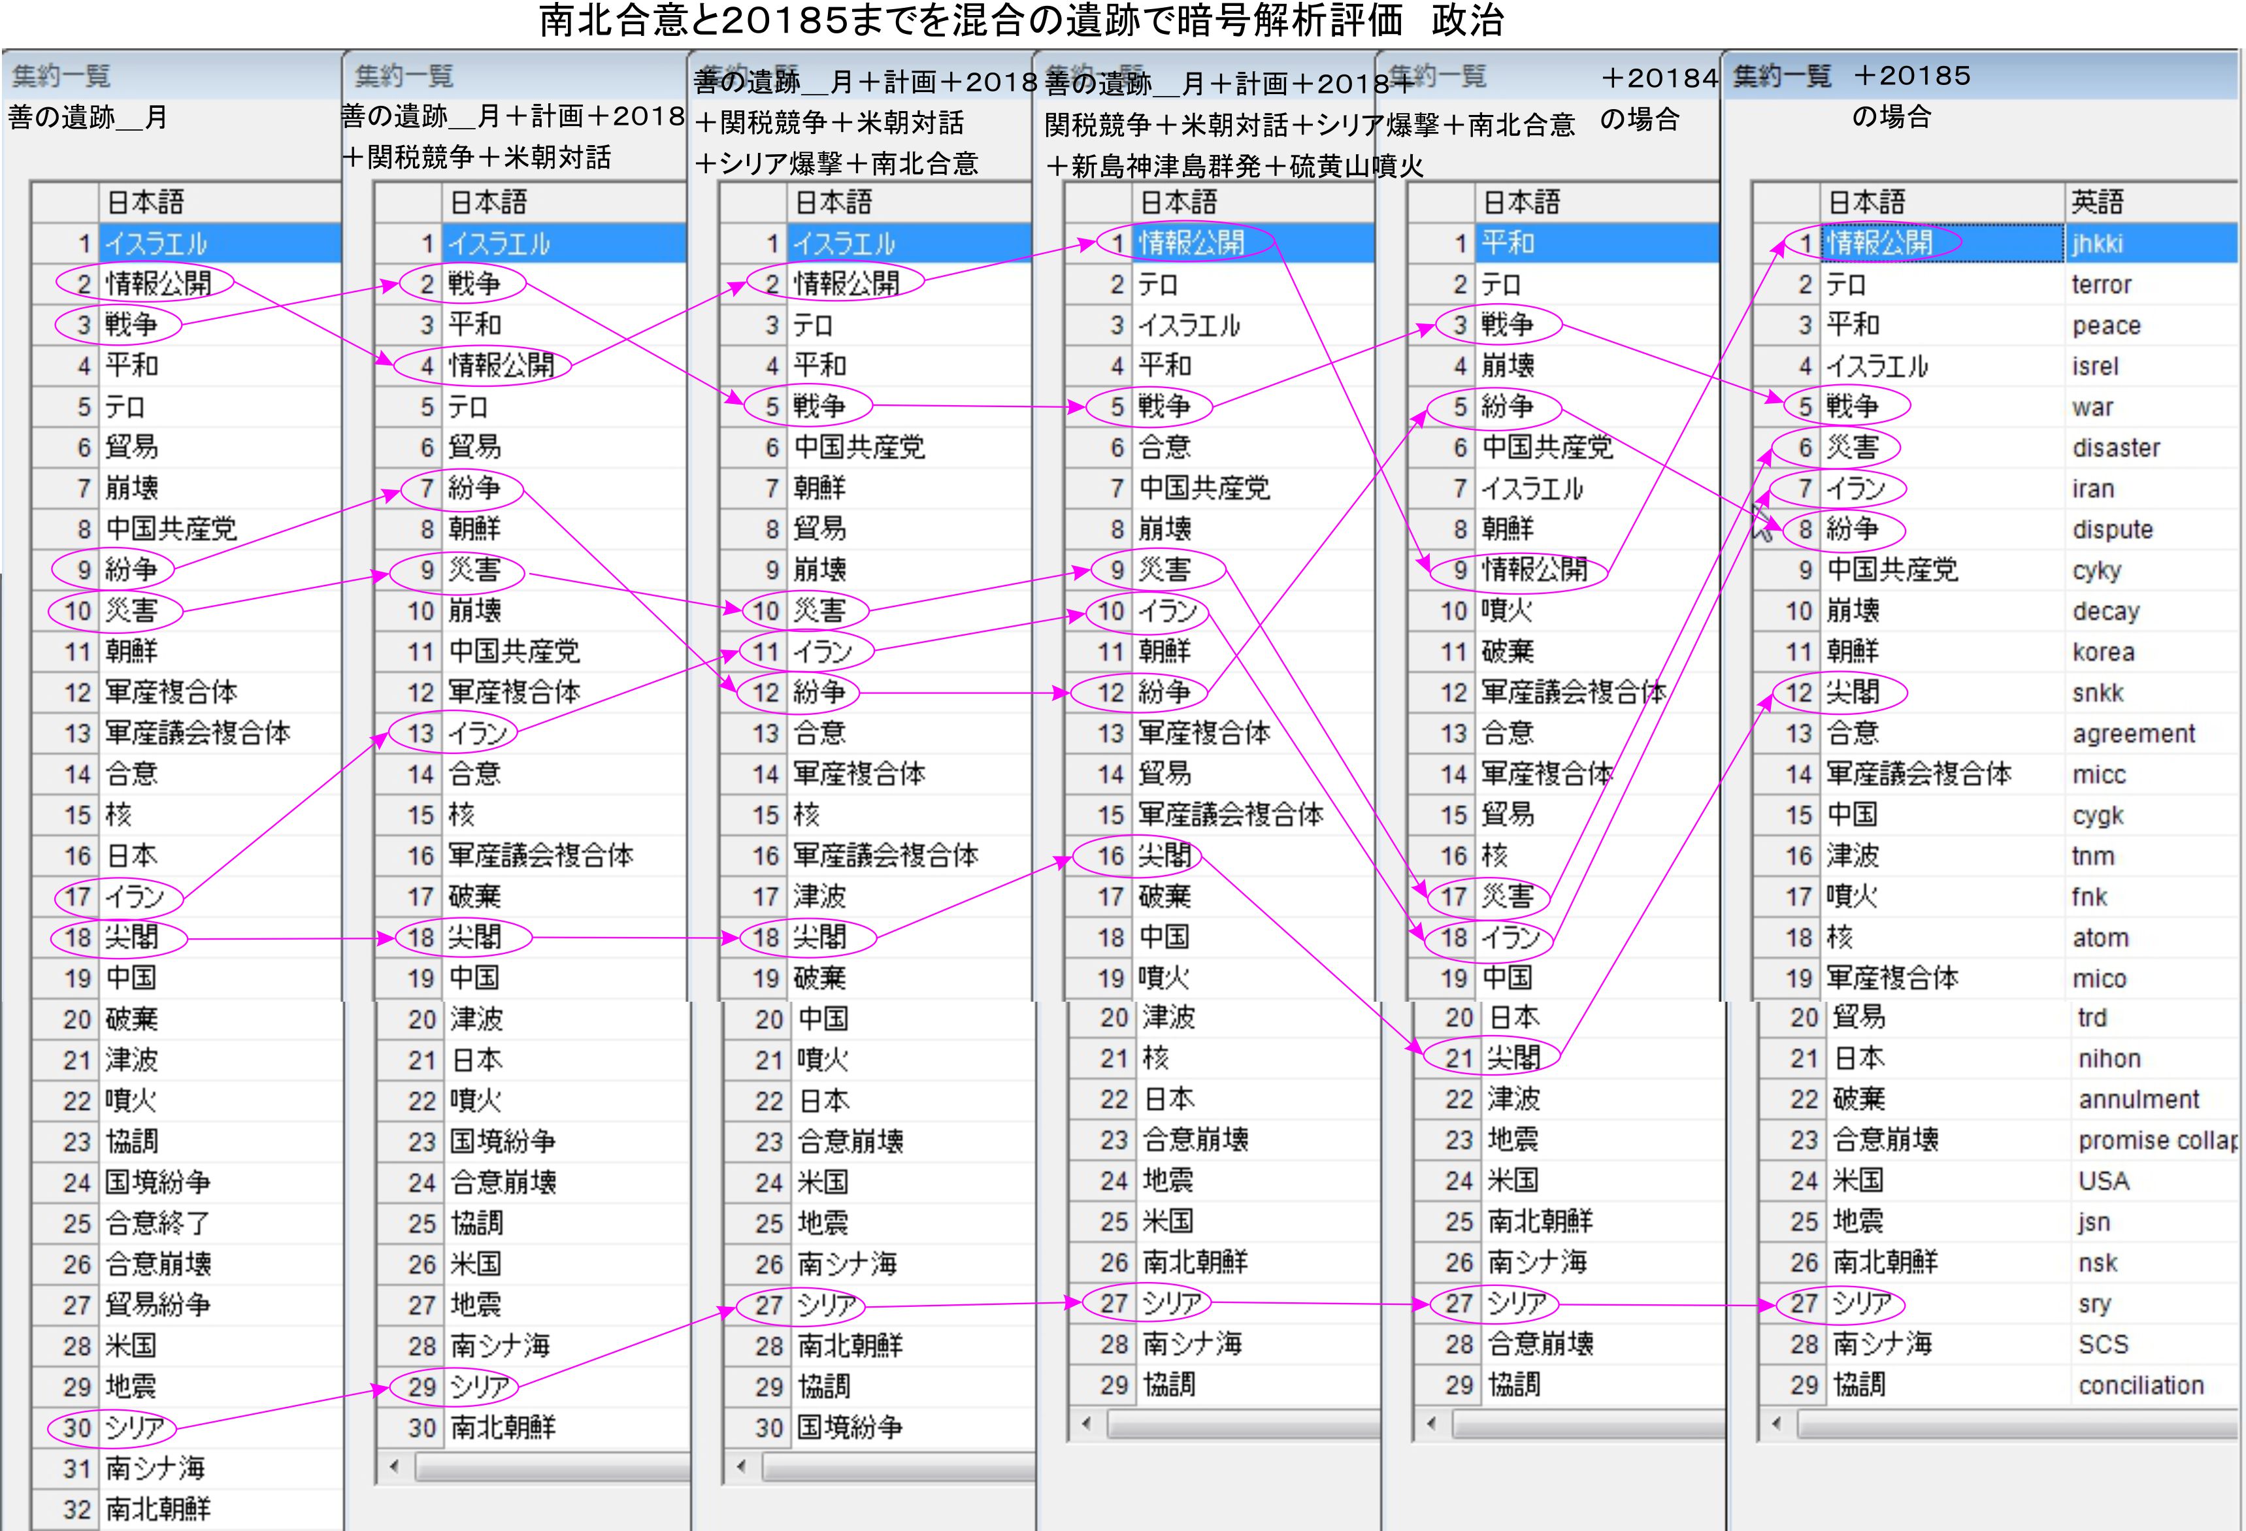Image resolution: width=2246 pixels, height=1531 pixels.
Task: Select row 32 南北朝鮮 in first table
Action: pyautogui.click(x=157, y=1508)
